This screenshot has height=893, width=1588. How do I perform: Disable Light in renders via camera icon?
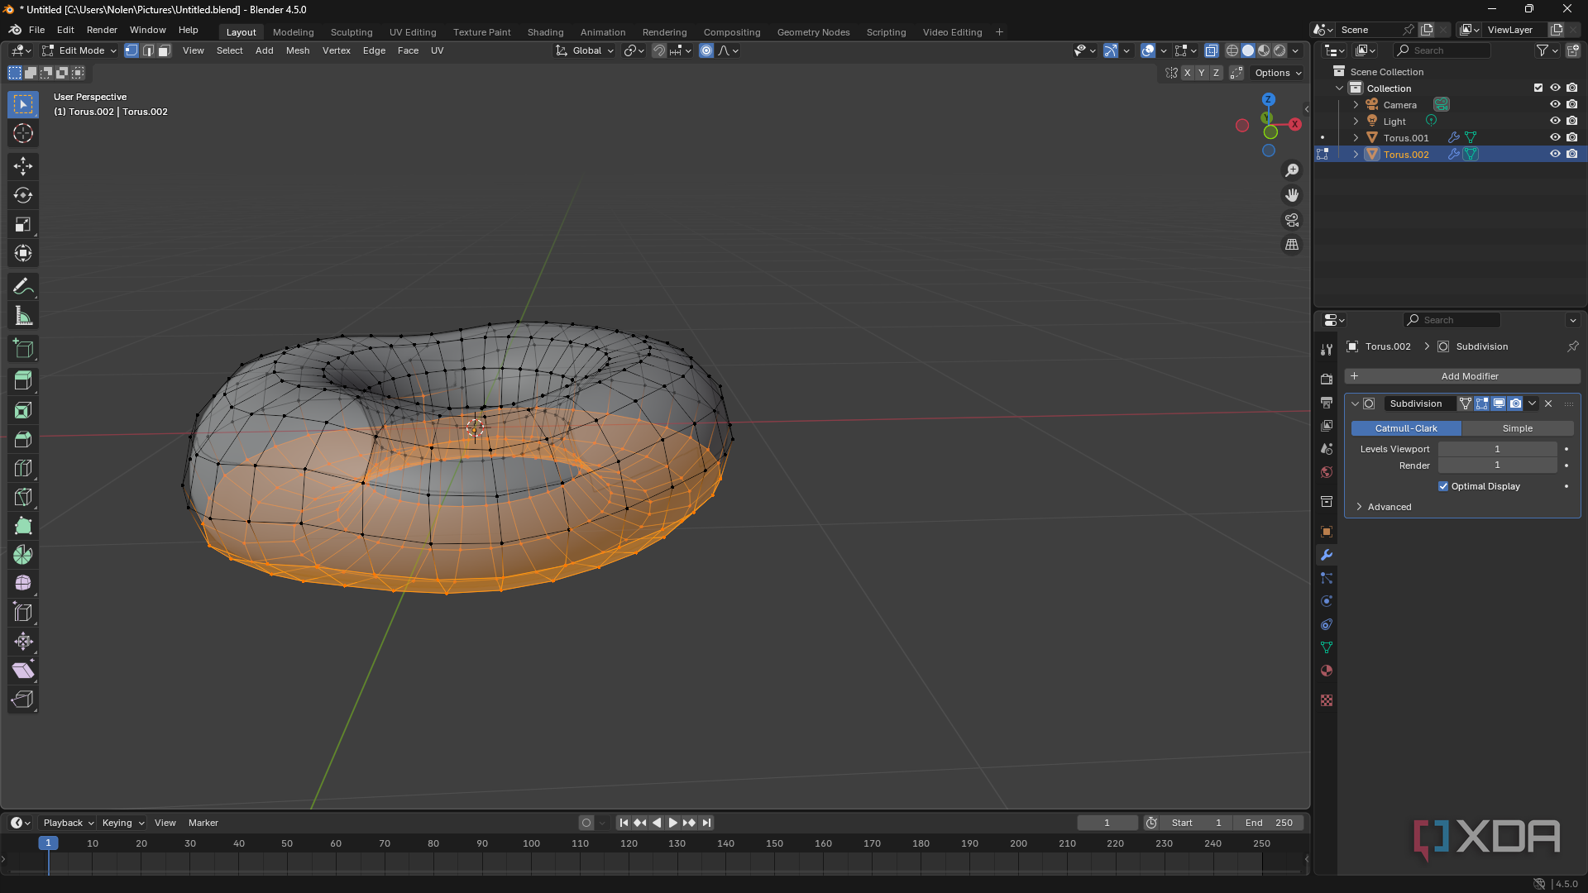pyautogui.click(x=1572, y=122)
